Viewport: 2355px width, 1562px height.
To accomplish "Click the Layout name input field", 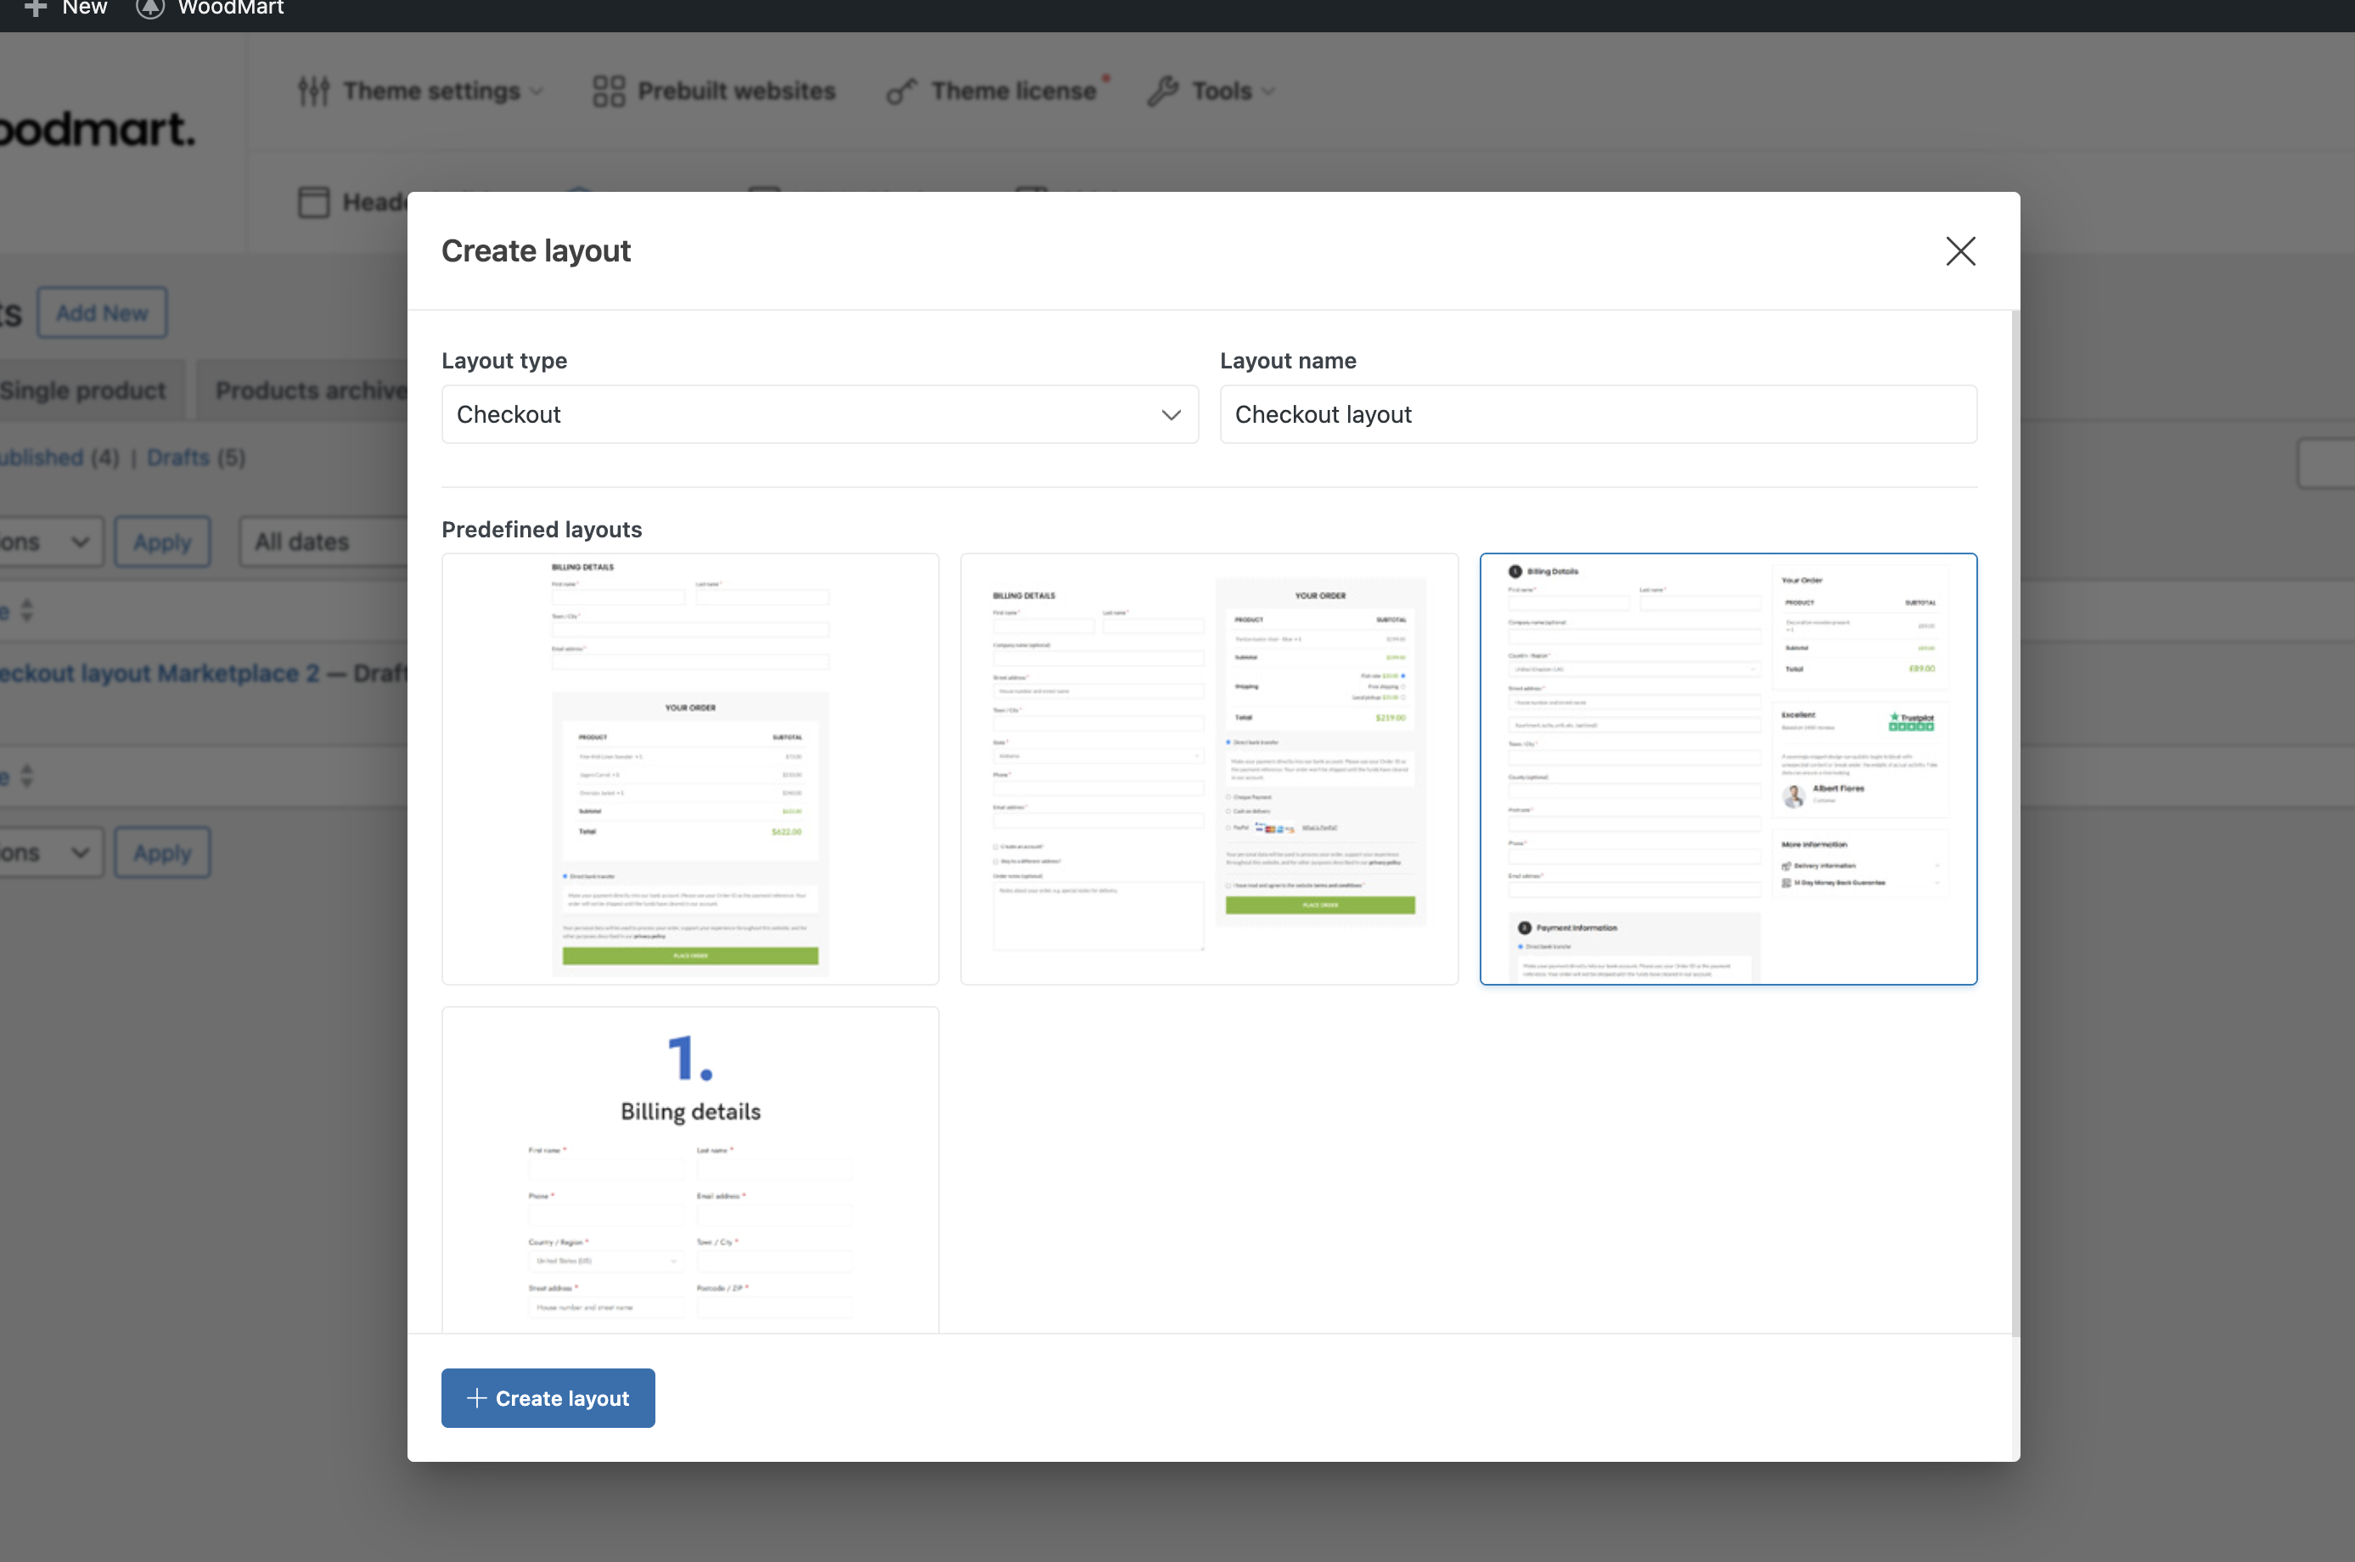I will click(1597, 414).
